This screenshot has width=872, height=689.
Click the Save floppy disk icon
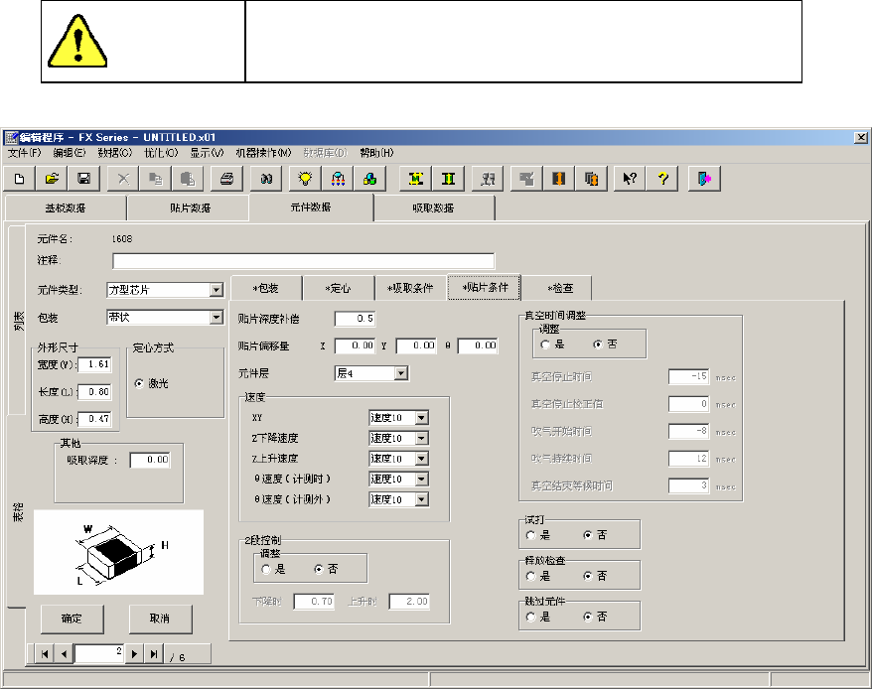(84, 179)
